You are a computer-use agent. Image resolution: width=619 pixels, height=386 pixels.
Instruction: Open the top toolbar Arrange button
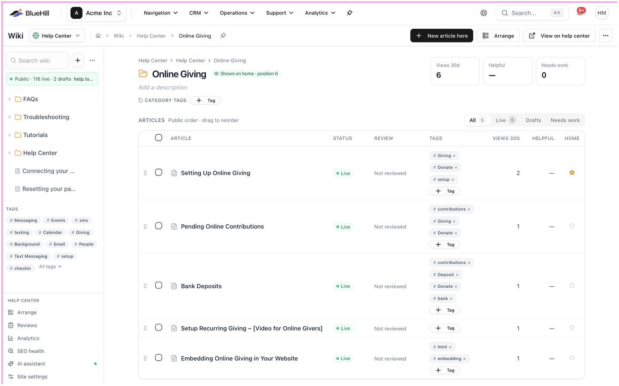tap(498, 36)
